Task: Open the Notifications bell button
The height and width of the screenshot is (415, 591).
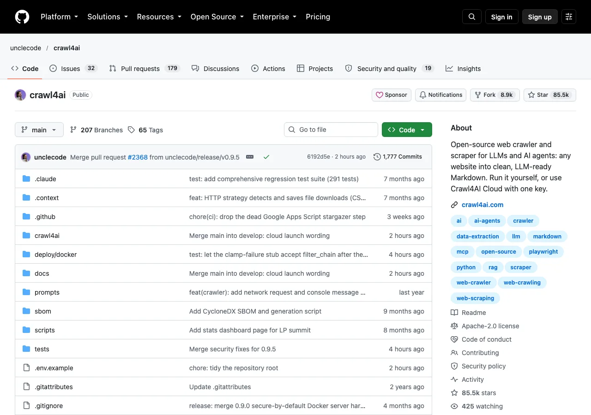Action: [x=440, y=95]
